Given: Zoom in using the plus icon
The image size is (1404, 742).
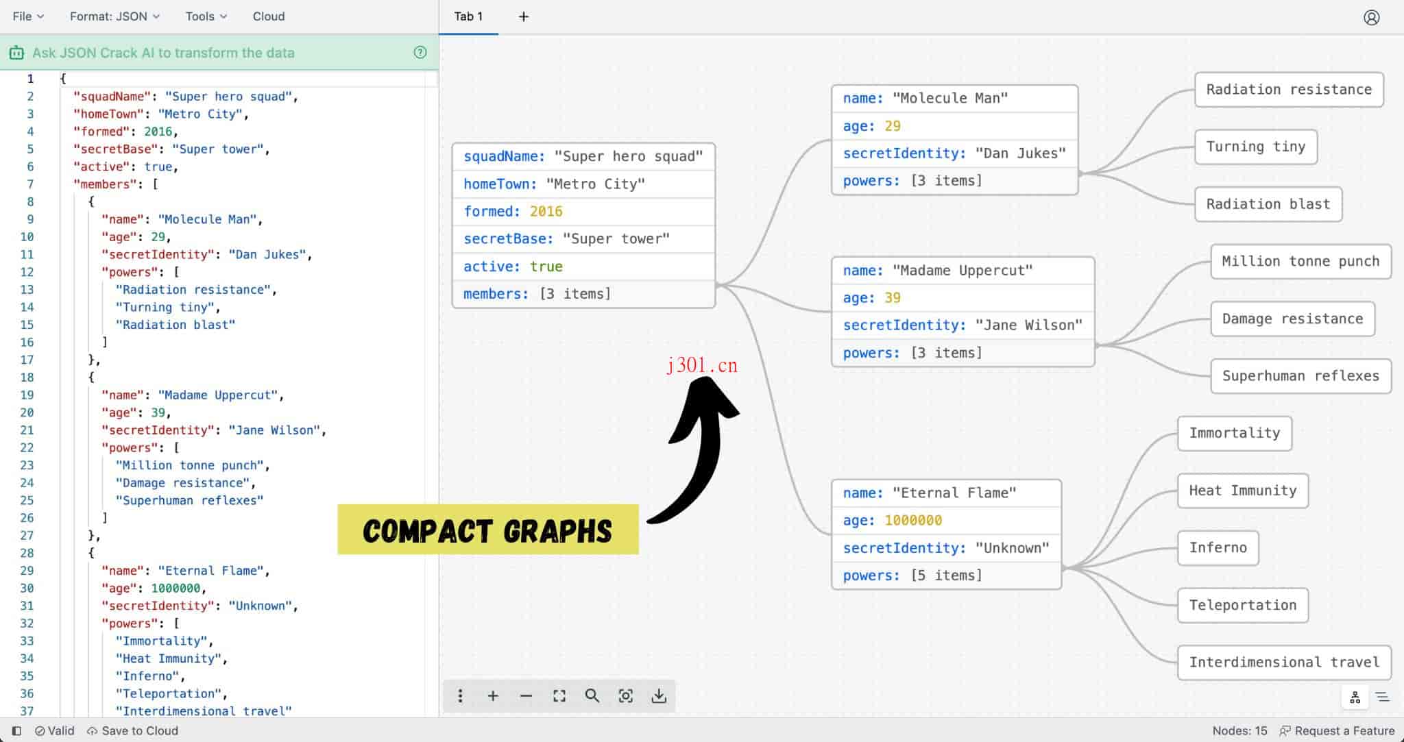Looking at the screenshot, I should [x=493, y=695].
